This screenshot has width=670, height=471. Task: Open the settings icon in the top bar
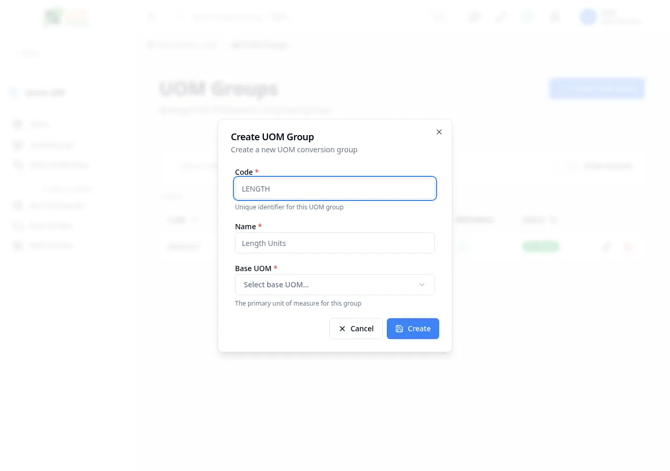tap(554, 17)
